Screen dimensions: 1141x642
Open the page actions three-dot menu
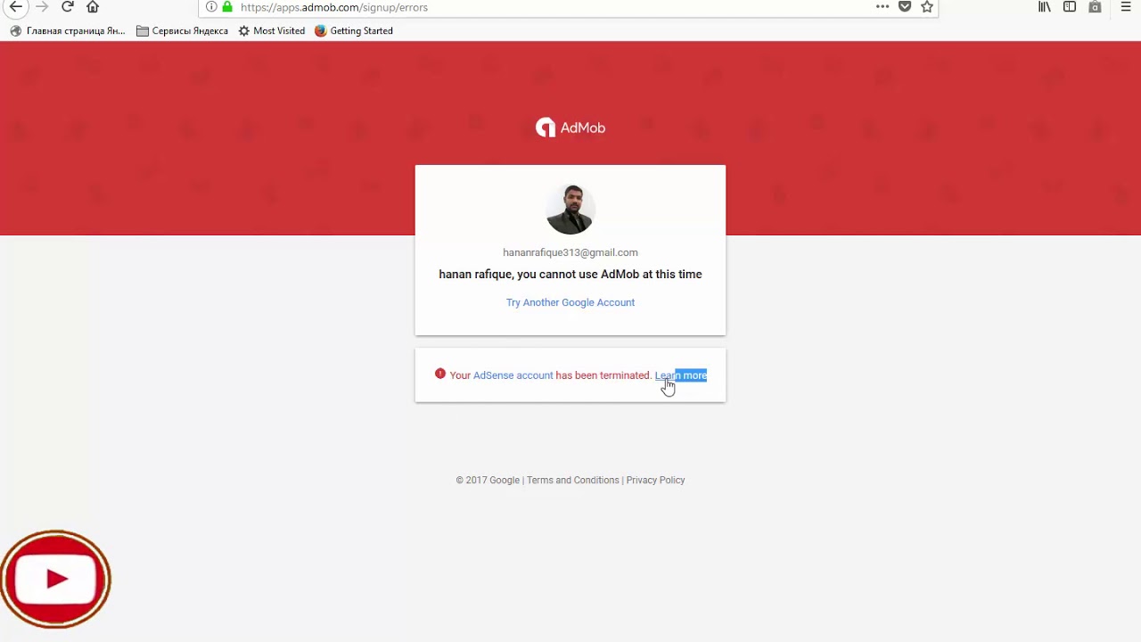point(882,7)
